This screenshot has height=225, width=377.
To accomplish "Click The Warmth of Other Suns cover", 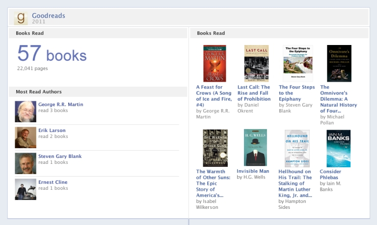I will (215, 148).
